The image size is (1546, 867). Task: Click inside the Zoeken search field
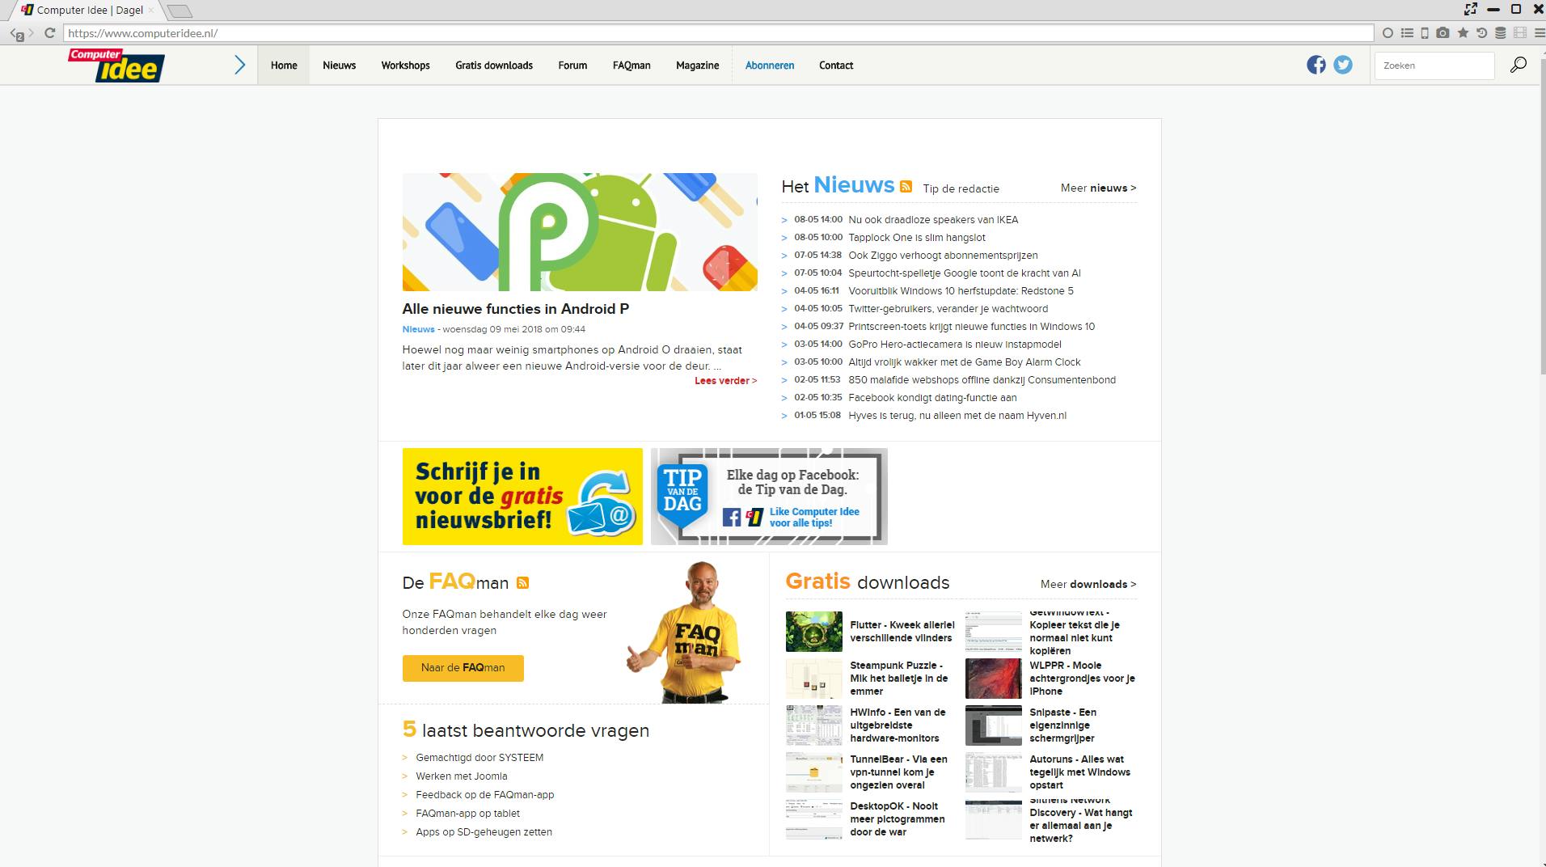[x=1434, y=65]
